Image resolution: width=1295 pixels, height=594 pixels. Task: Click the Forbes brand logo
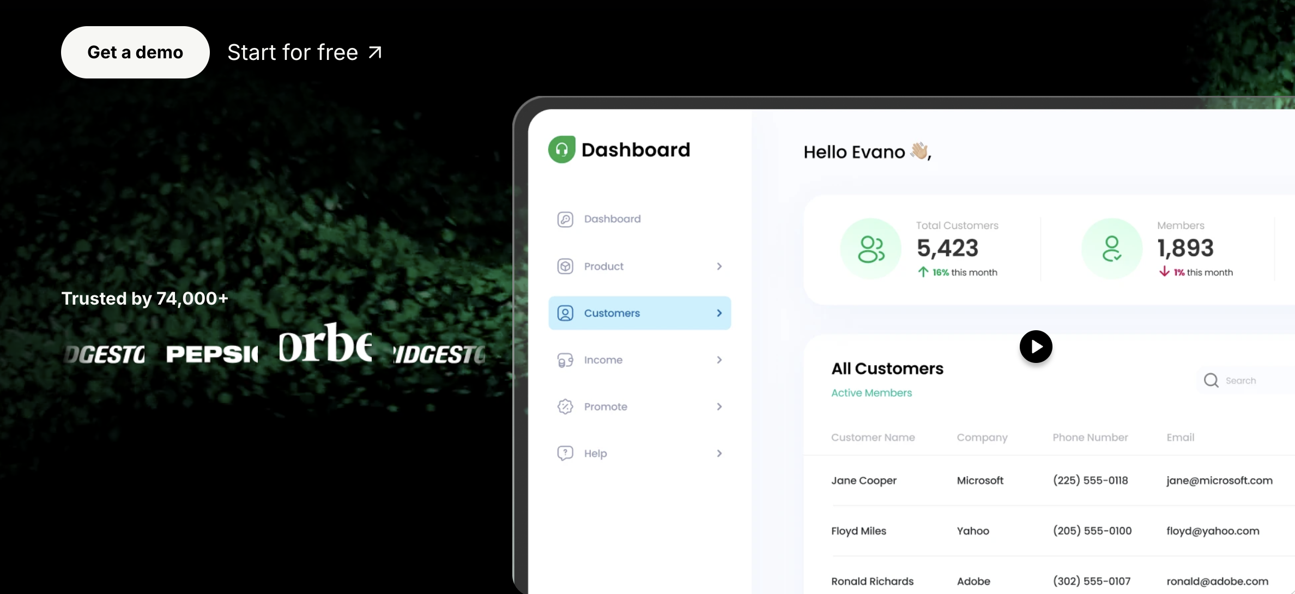tap(325, 343)
